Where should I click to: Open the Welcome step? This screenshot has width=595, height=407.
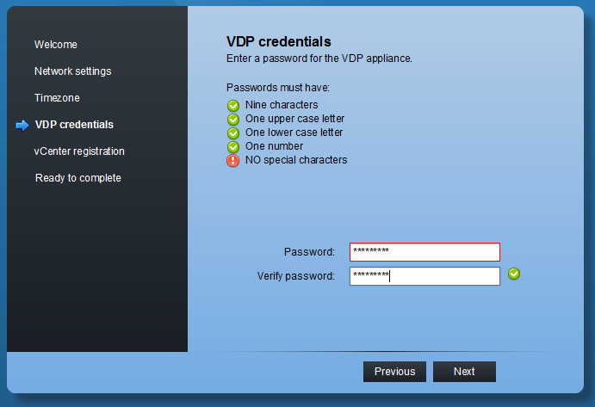click(x=56, y=45)
